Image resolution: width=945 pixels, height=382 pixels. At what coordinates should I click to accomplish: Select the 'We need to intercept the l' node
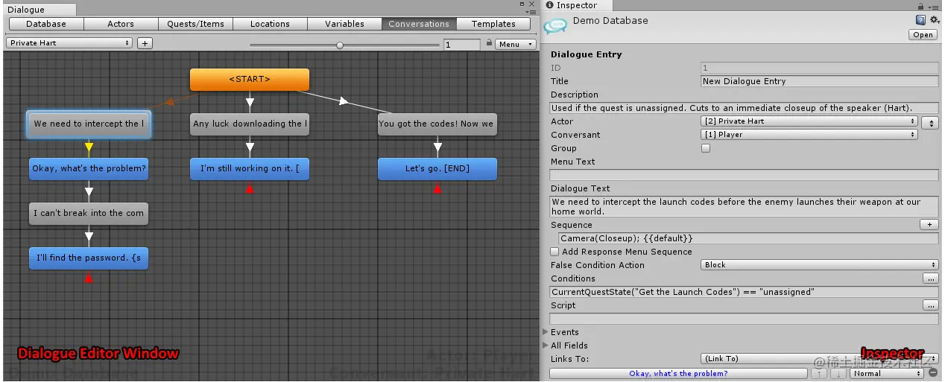pos(89,124)
